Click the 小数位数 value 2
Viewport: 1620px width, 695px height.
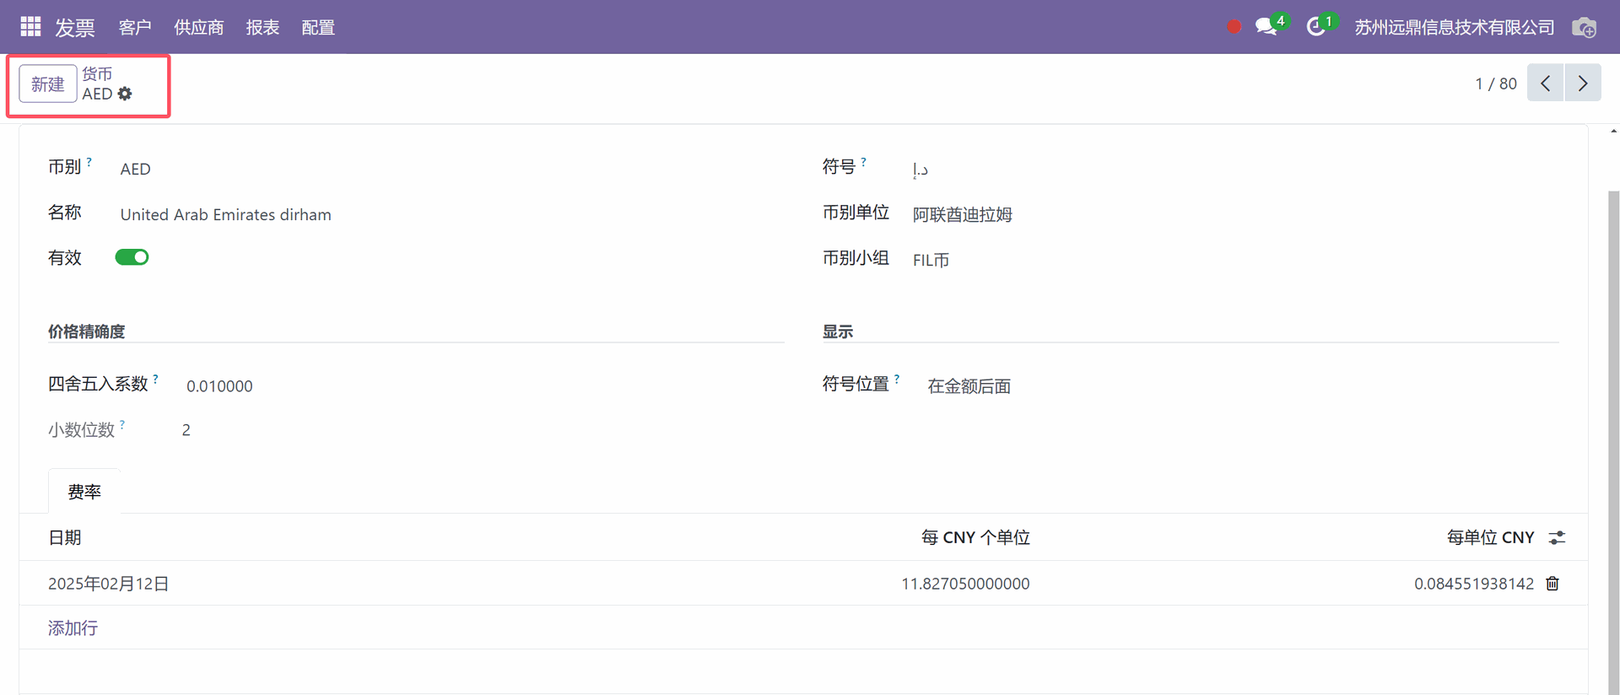(186, 429)
